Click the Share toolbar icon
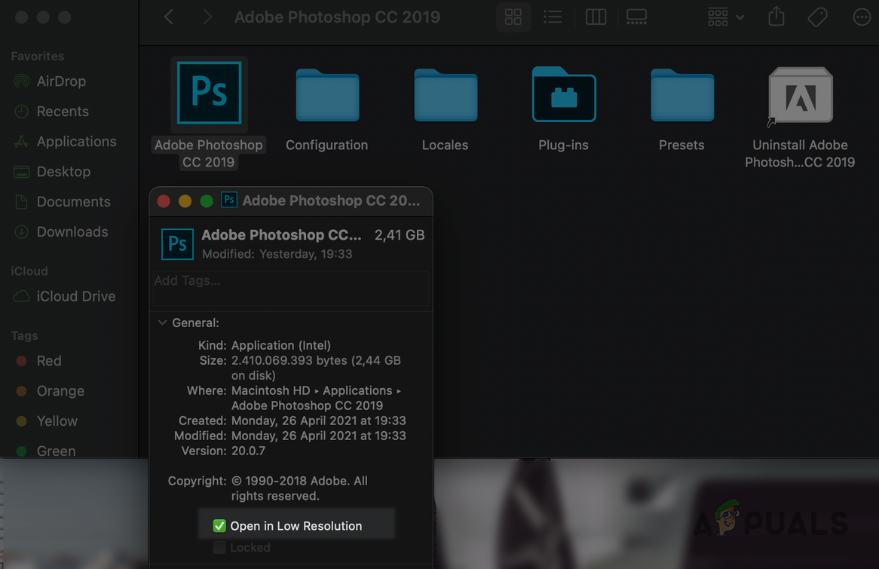This screenshot has height=569, width=879. click(776, 17)
